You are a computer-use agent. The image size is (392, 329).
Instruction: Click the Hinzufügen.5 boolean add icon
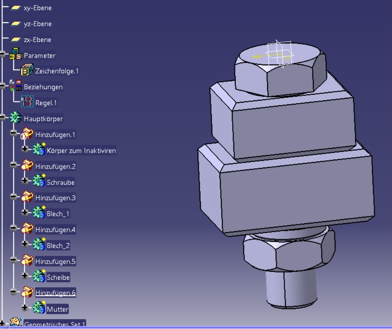coord(27,260)
